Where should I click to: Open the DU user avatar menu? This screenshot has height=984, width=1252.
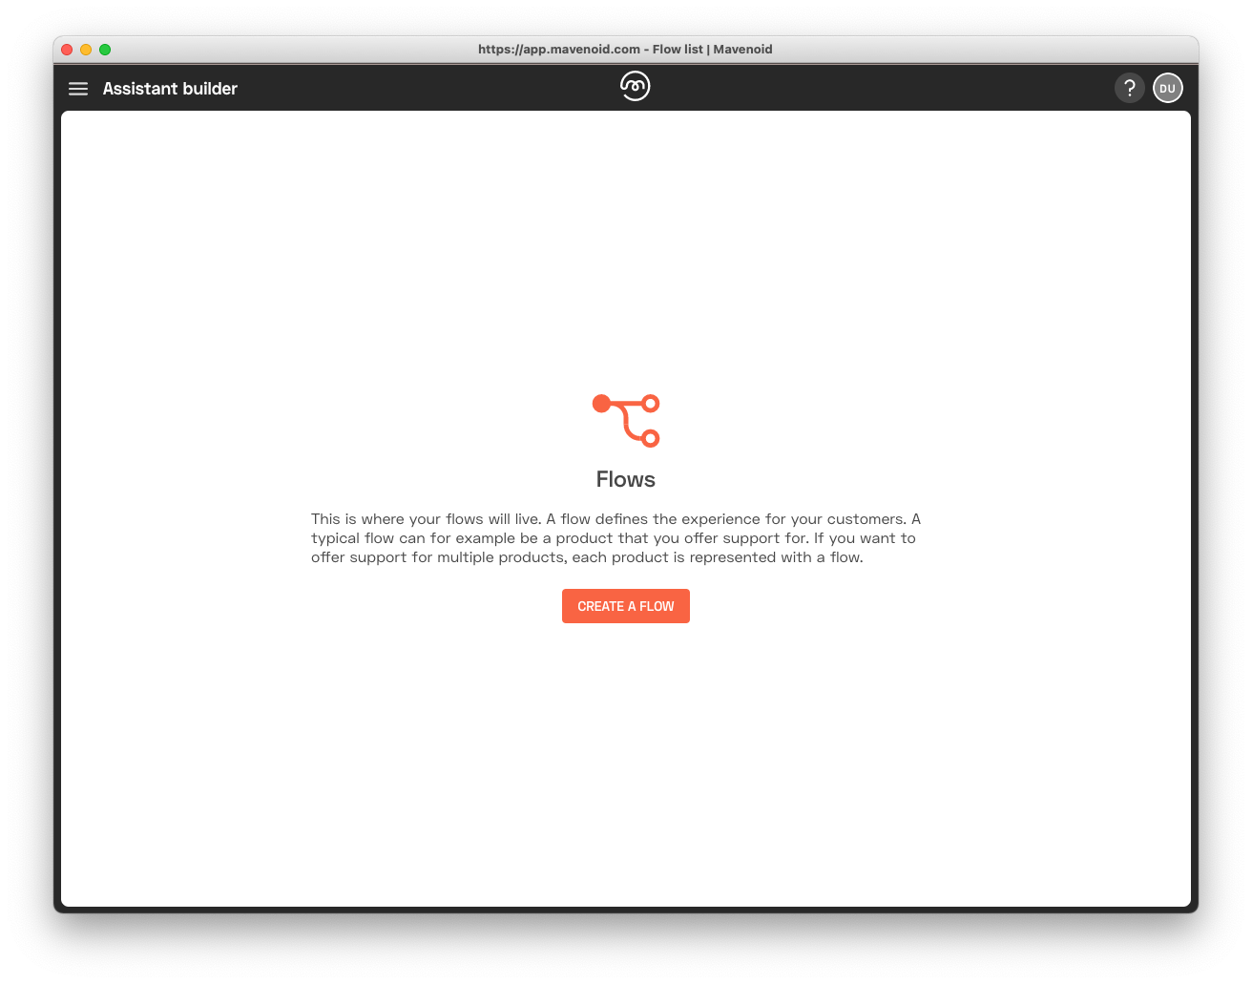(1167, 88)
